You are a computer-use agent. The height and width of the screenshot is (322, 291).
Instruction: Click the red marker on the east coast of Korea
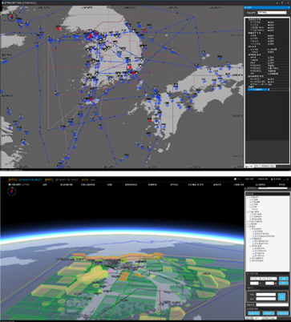point(144,31)
